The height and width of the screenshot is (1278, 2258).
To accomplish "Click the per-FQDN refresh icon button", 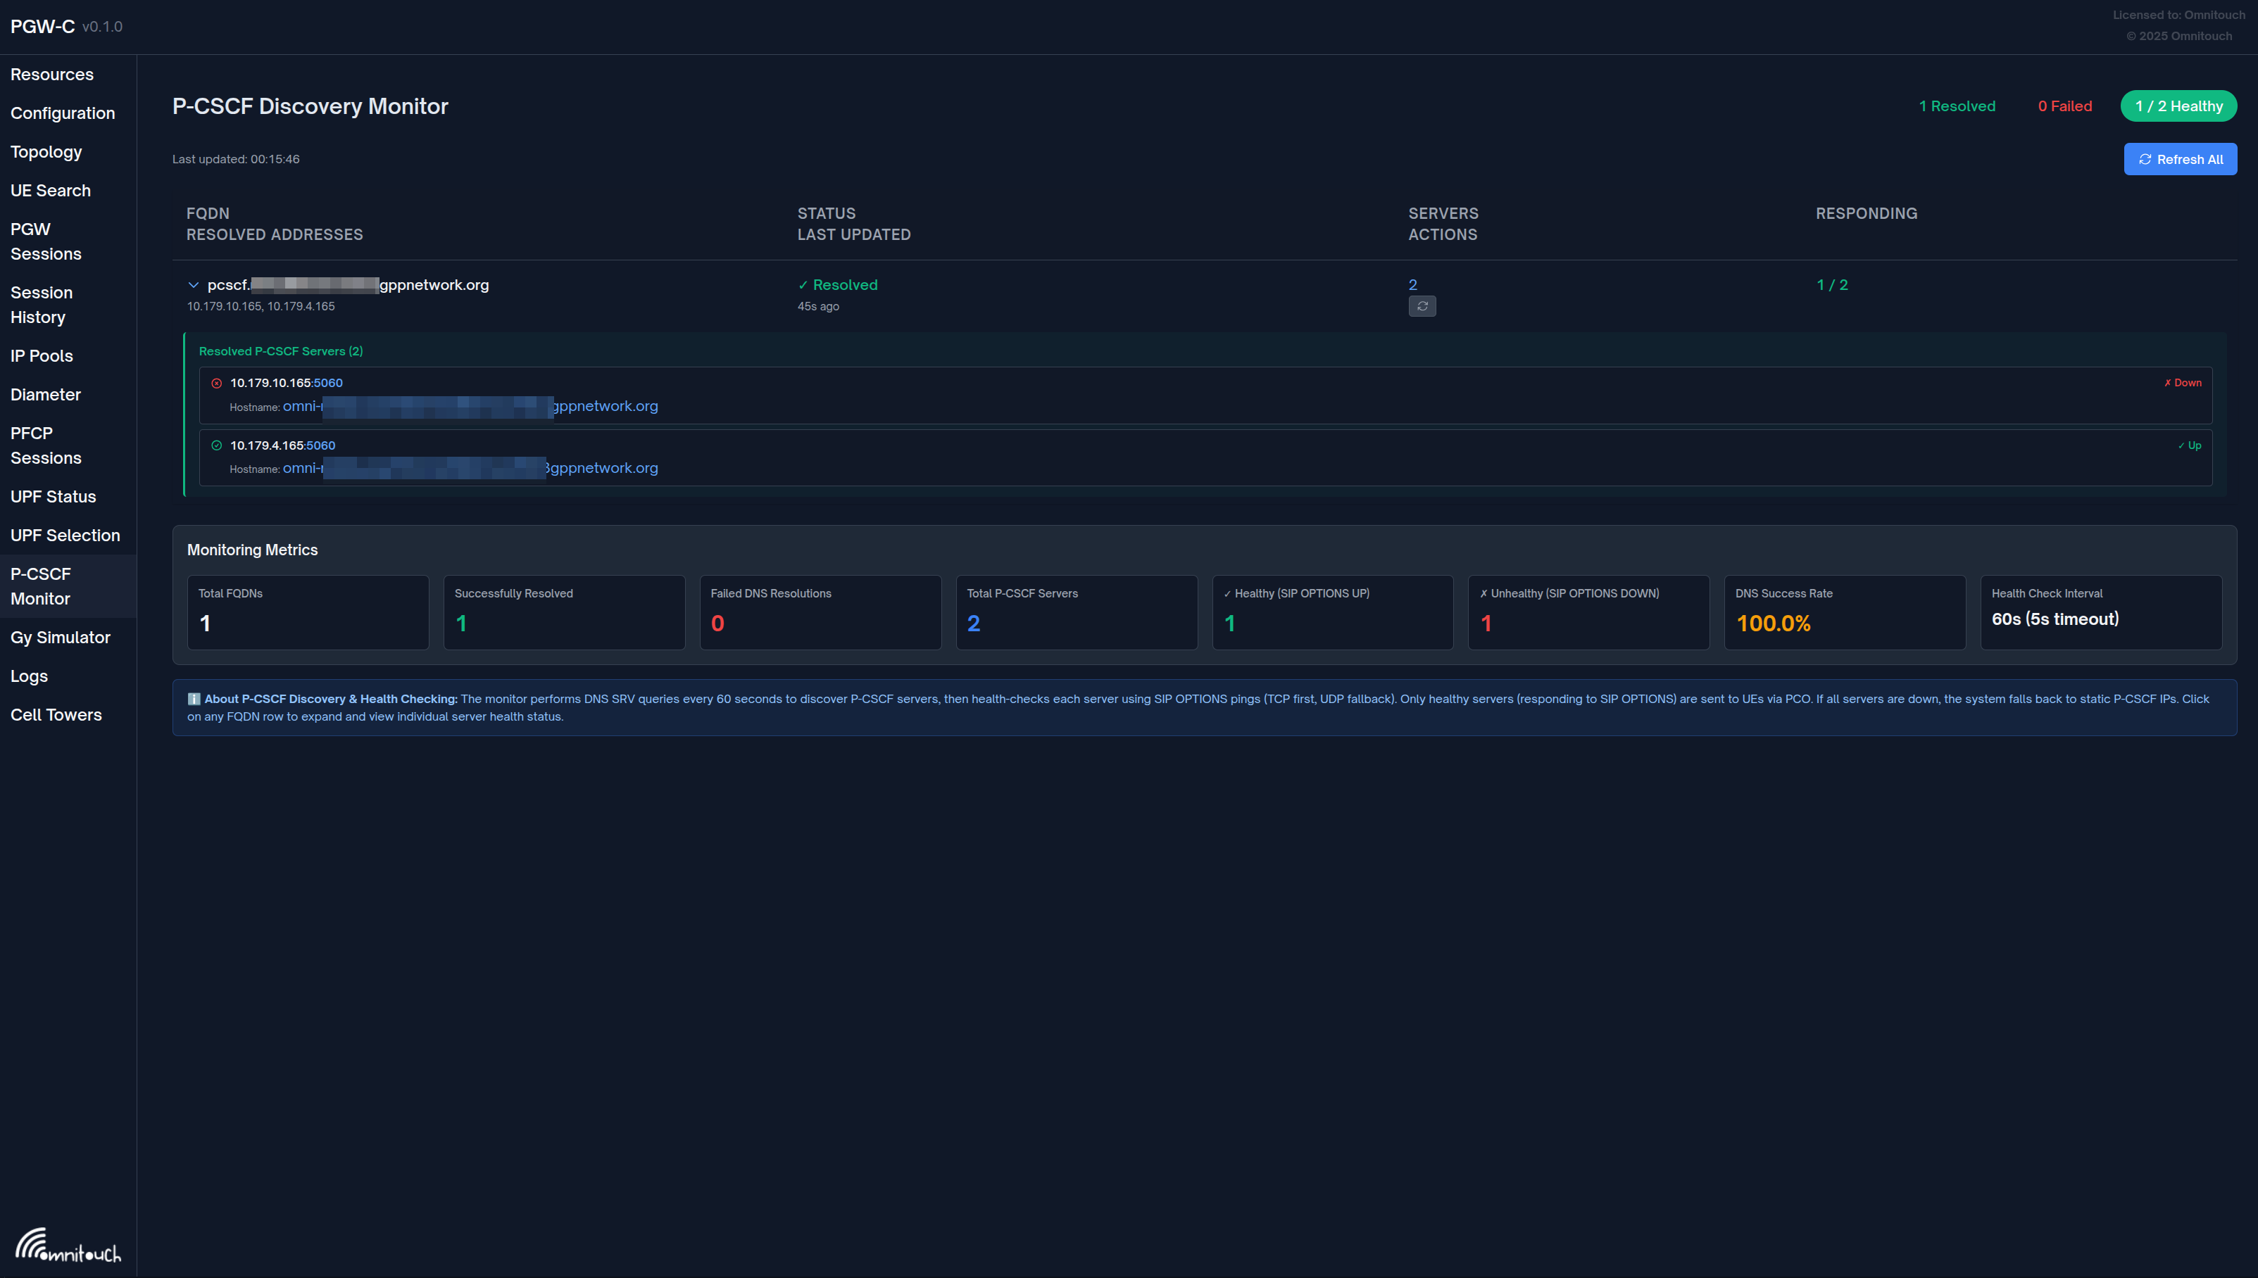I will pos(1422,306).
